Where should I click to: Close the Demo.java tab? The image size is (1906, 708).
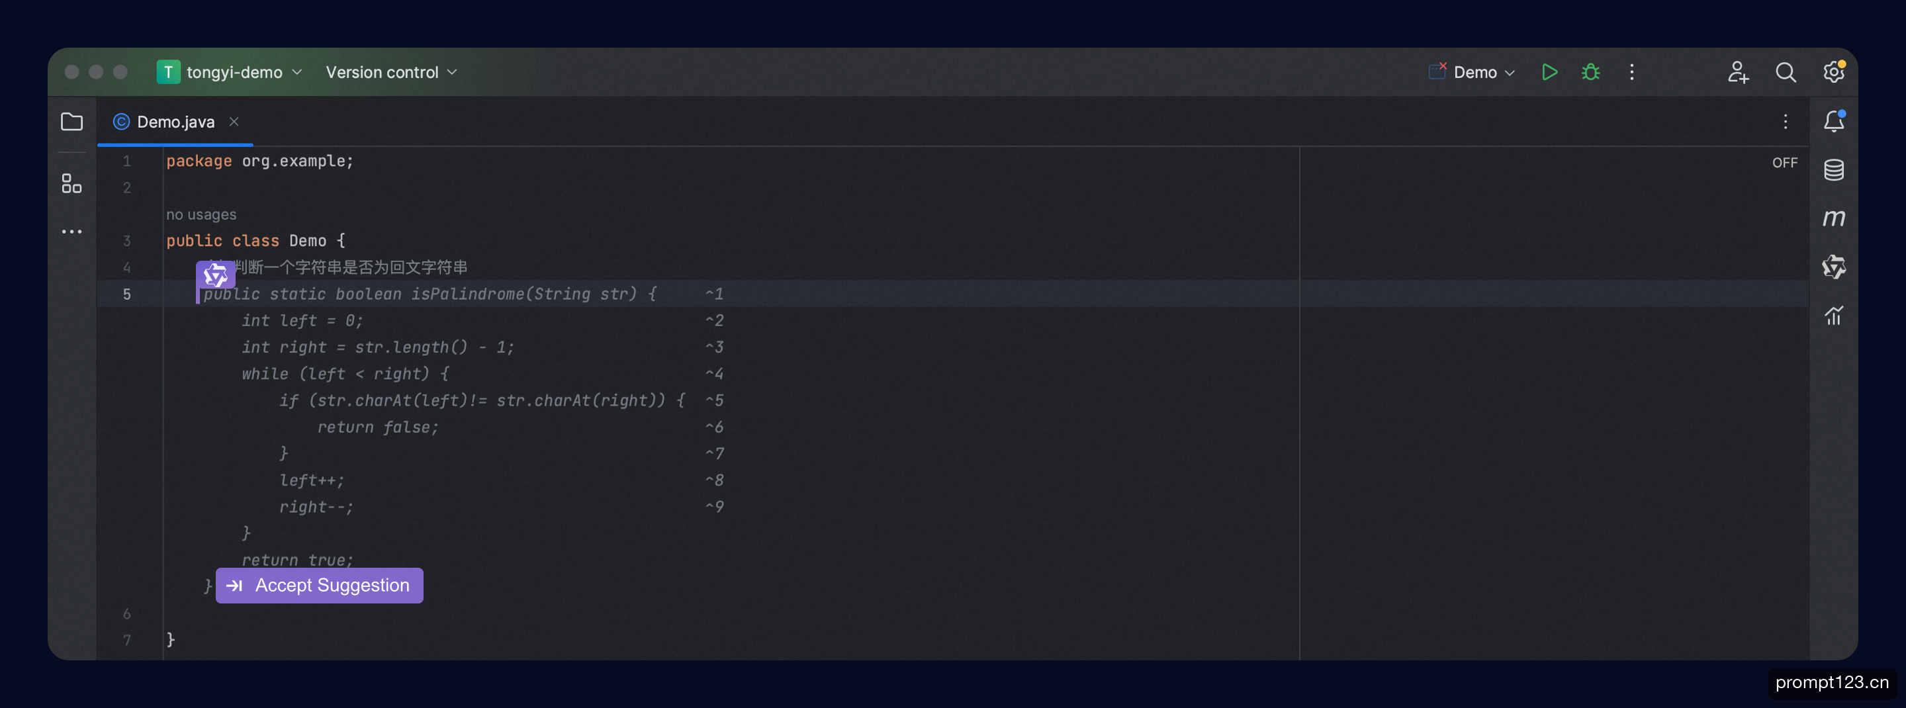coord(234,121)
